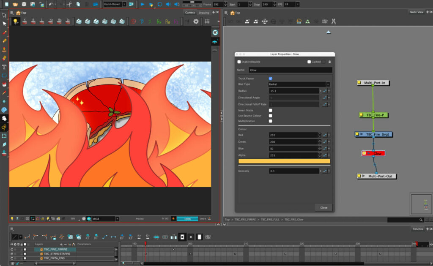The height and width of the screenshot is (266, 433).
Task: Uncheck the Truck Factor checkbox
Action: (x=270, y=79)
